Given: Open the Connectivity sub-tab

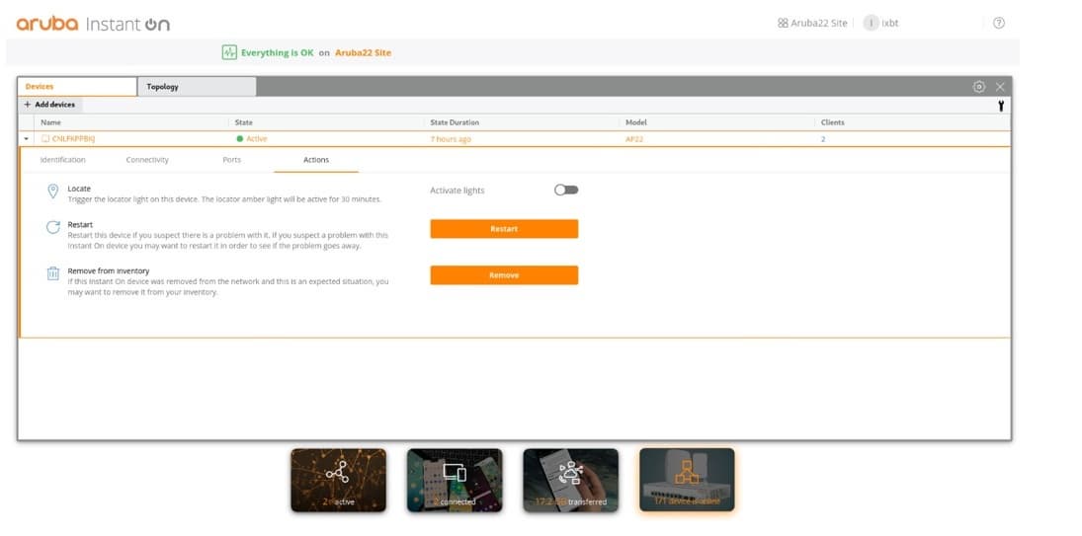Looking at the screenshot, I should pyautogui.click(x=147, y=160).
